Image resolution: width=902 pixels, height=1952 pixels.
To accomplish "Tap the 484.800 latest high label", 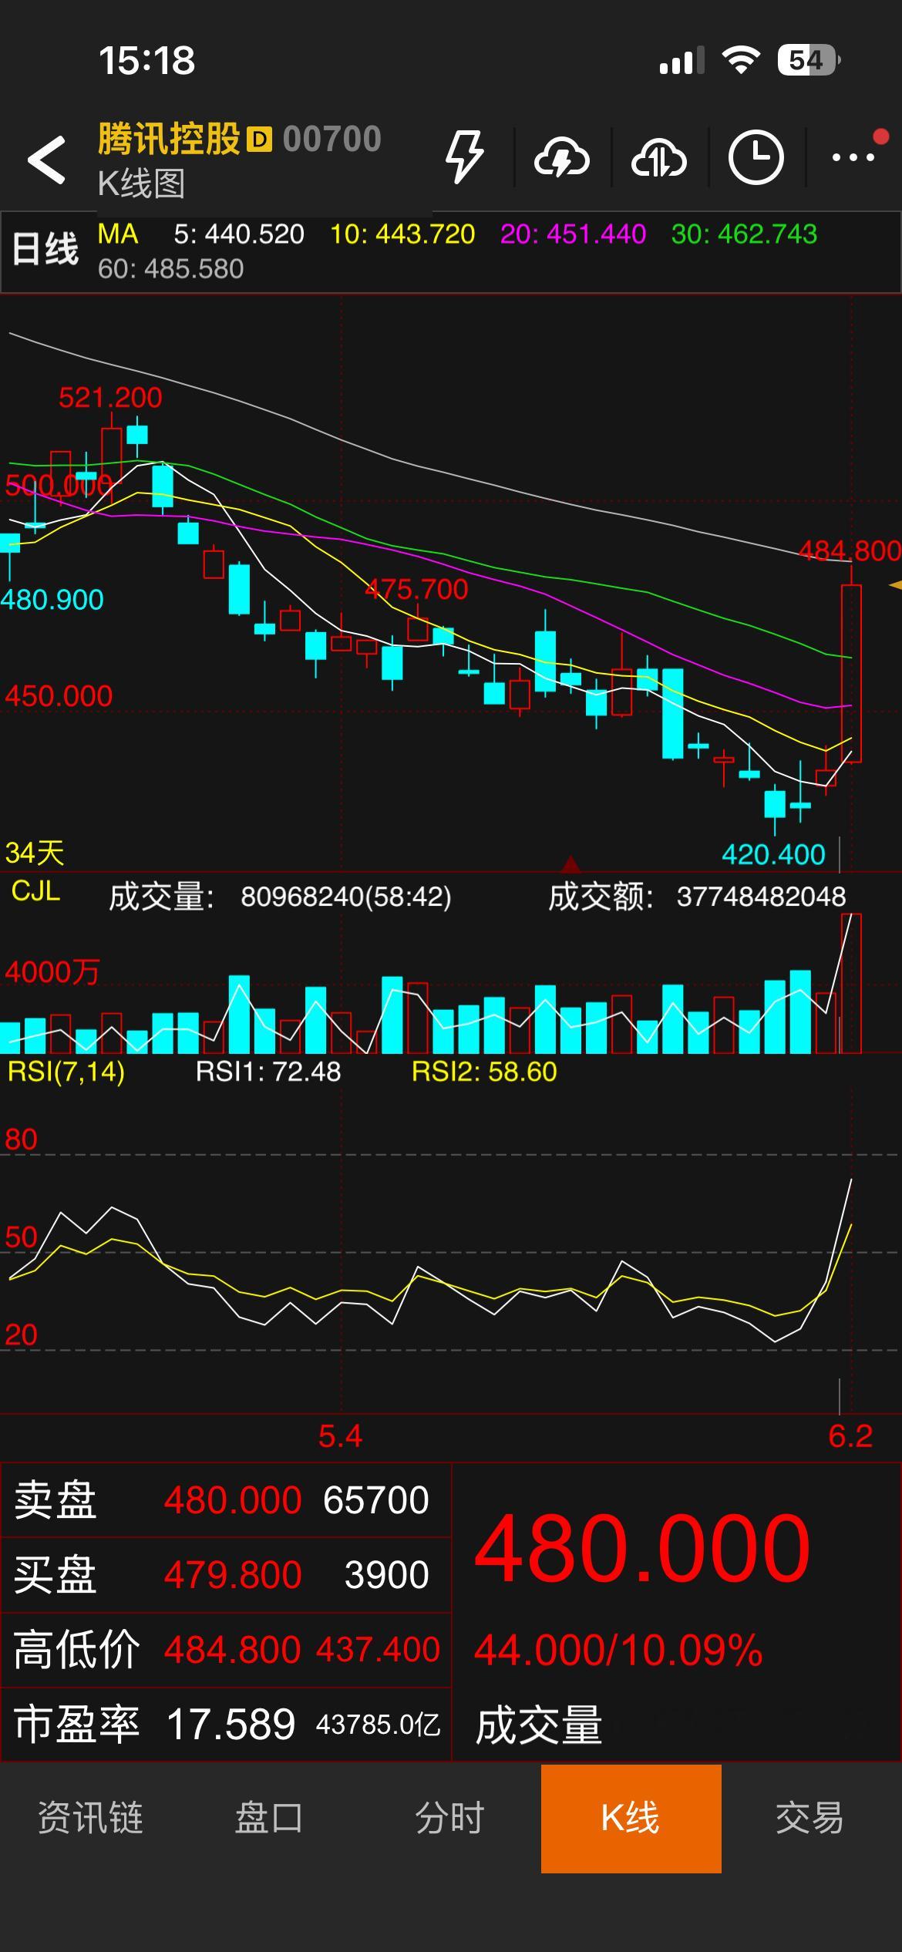I will tap(849, 551).
